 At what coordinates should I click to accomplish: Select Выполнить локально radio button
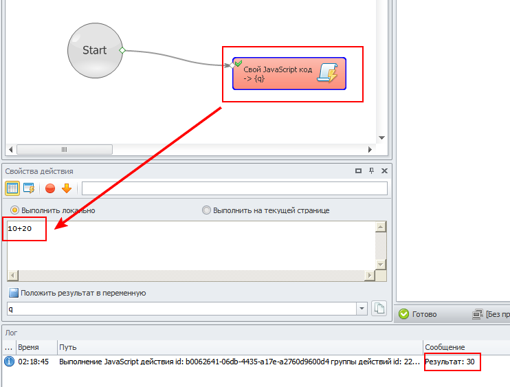14,210
